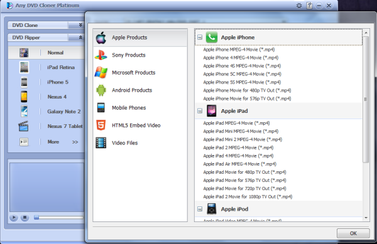Click the Apple logo icon

point(101,38)
